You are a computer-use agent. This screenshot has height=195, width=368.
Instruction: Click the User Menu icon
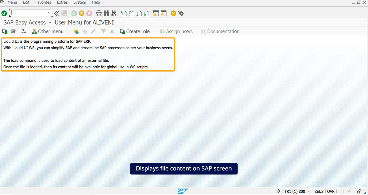(x=5, y=31)
